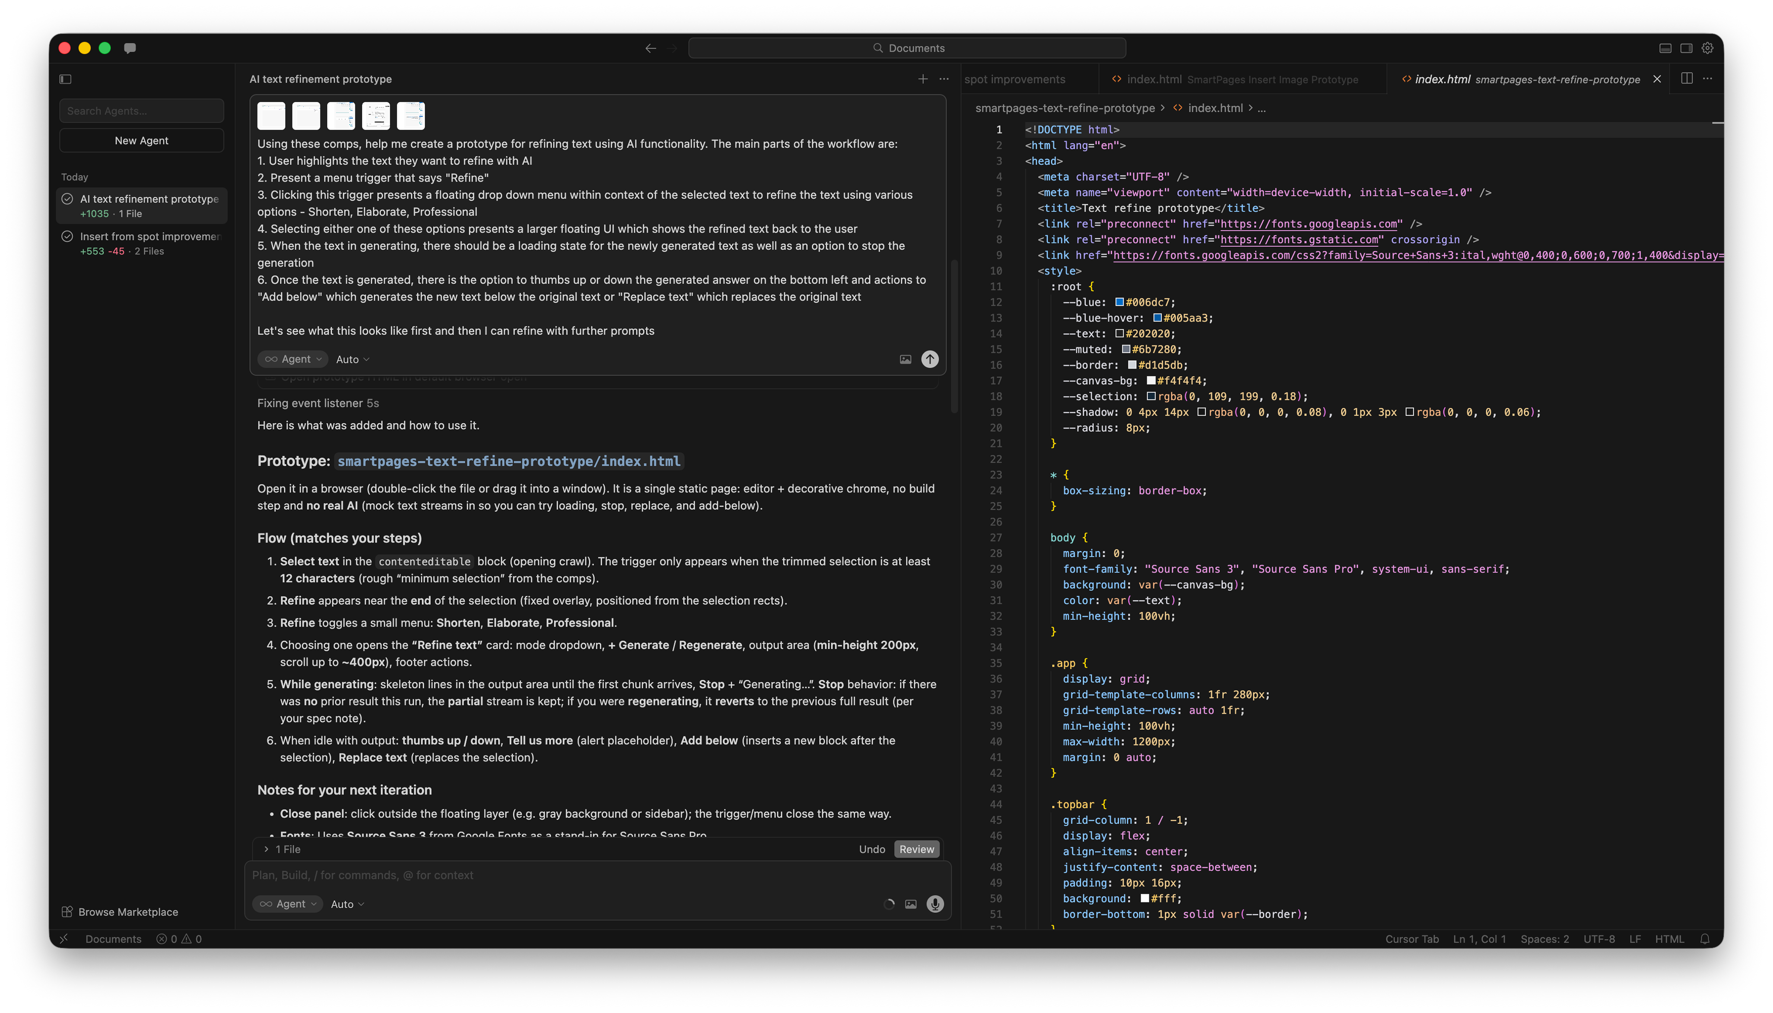Open the Auto model dropdown in bottom input
The image size is (1773, 1013).
[x=347, y=904]
